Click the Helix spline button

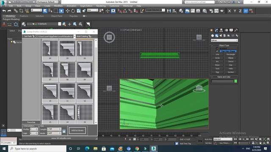230,68
